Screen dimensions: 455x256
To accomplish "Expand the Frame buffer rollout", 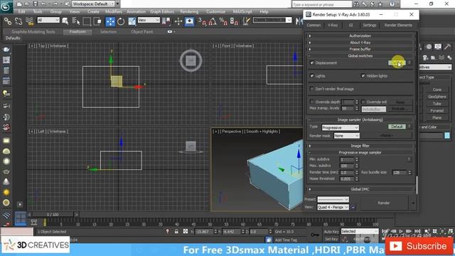I will point(360,49).
